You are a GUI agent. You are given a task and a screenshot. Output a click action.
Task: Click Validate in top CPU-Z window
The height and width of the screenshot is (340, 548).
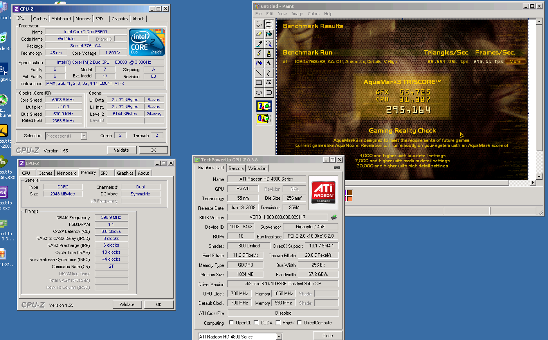coord(121,150)
